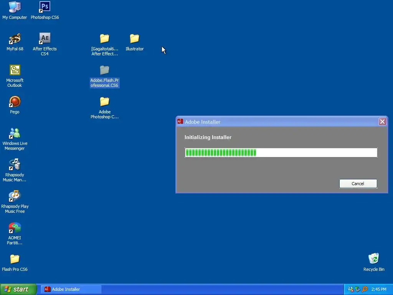Image resolution: width=393 pixels, height=295 pixels.
Task: Close the Adobe Installer dialog
Action: tap(382, 122)
